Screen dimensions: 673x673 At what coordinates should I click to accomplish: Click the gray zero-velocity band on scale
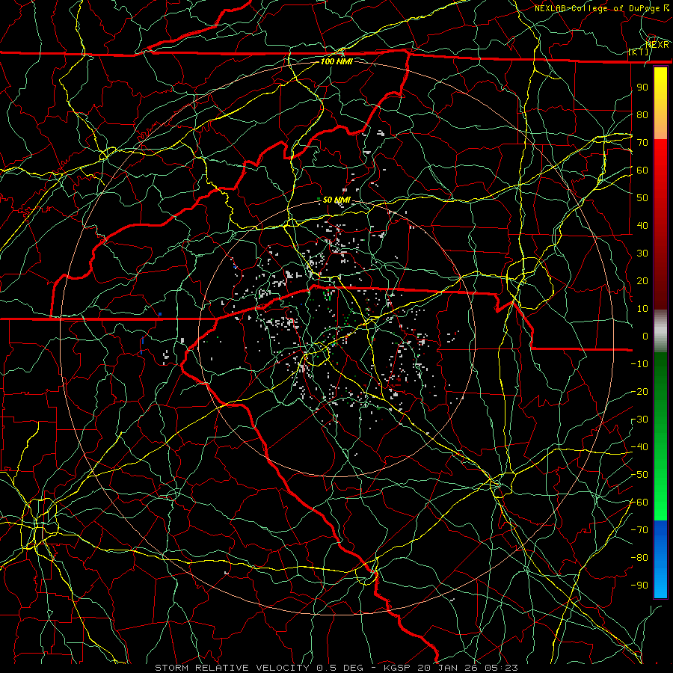coord(660,331)
